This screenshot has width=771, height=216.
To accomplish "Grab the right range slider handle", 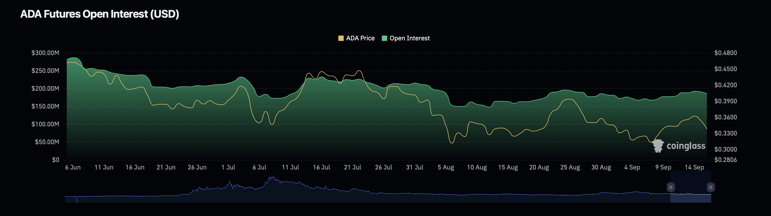I will point(710,187).
